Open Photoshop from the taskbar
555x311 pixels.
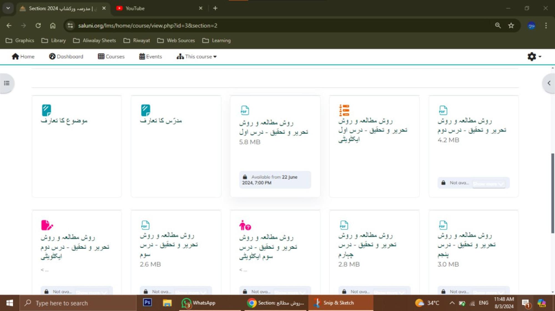click(x=147, y=303)
